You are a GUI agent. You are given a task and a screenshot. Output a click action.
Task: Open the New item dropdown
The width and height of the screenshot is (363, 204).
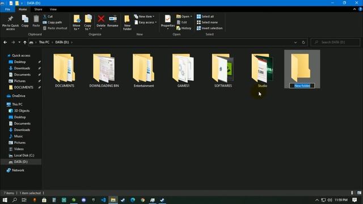(x=144, y=16)
